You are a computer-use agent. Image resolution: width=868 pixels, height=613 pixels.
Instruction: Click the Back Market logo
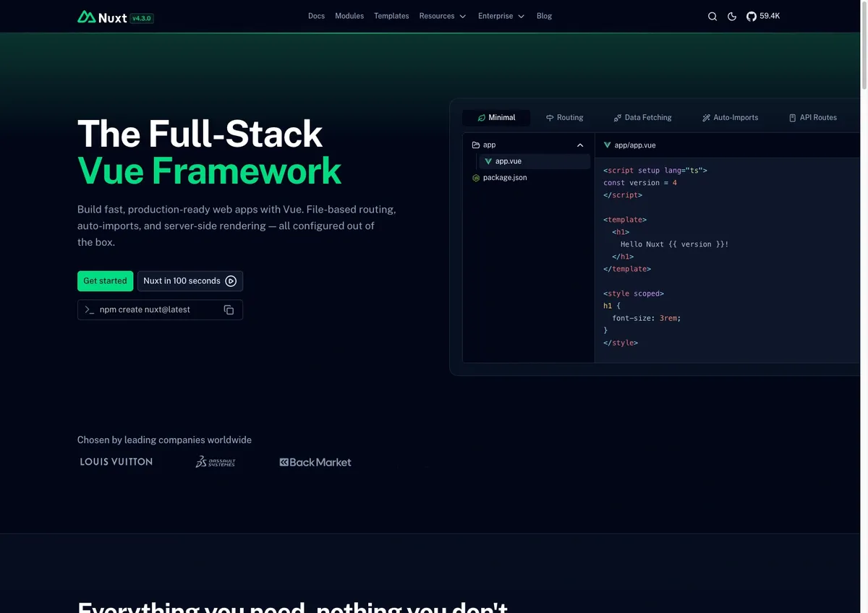click(x=315, y=462)
